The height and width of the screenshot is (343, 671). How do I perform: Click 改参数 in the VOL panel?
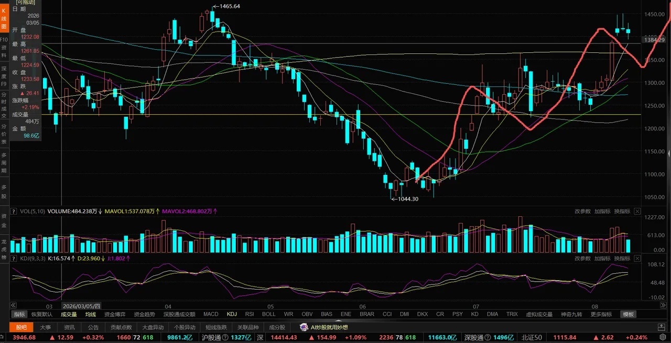pyautogui.click(x=582, y=212)
